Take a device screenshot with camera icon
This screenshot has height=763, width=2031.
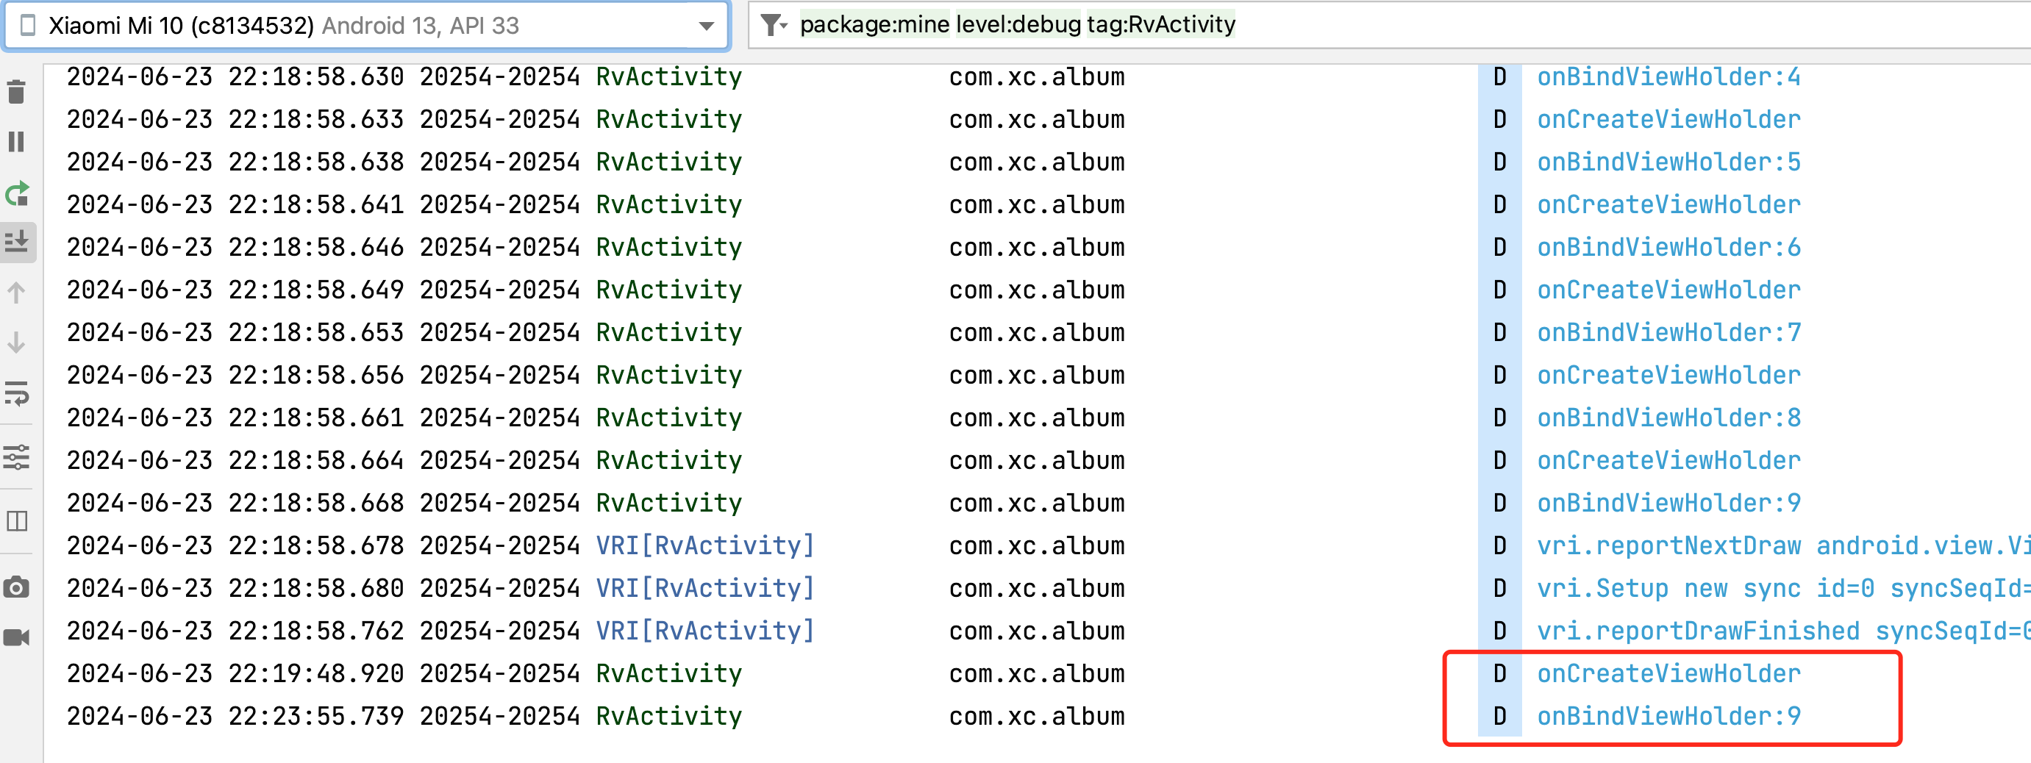click(x=17, y=587)
